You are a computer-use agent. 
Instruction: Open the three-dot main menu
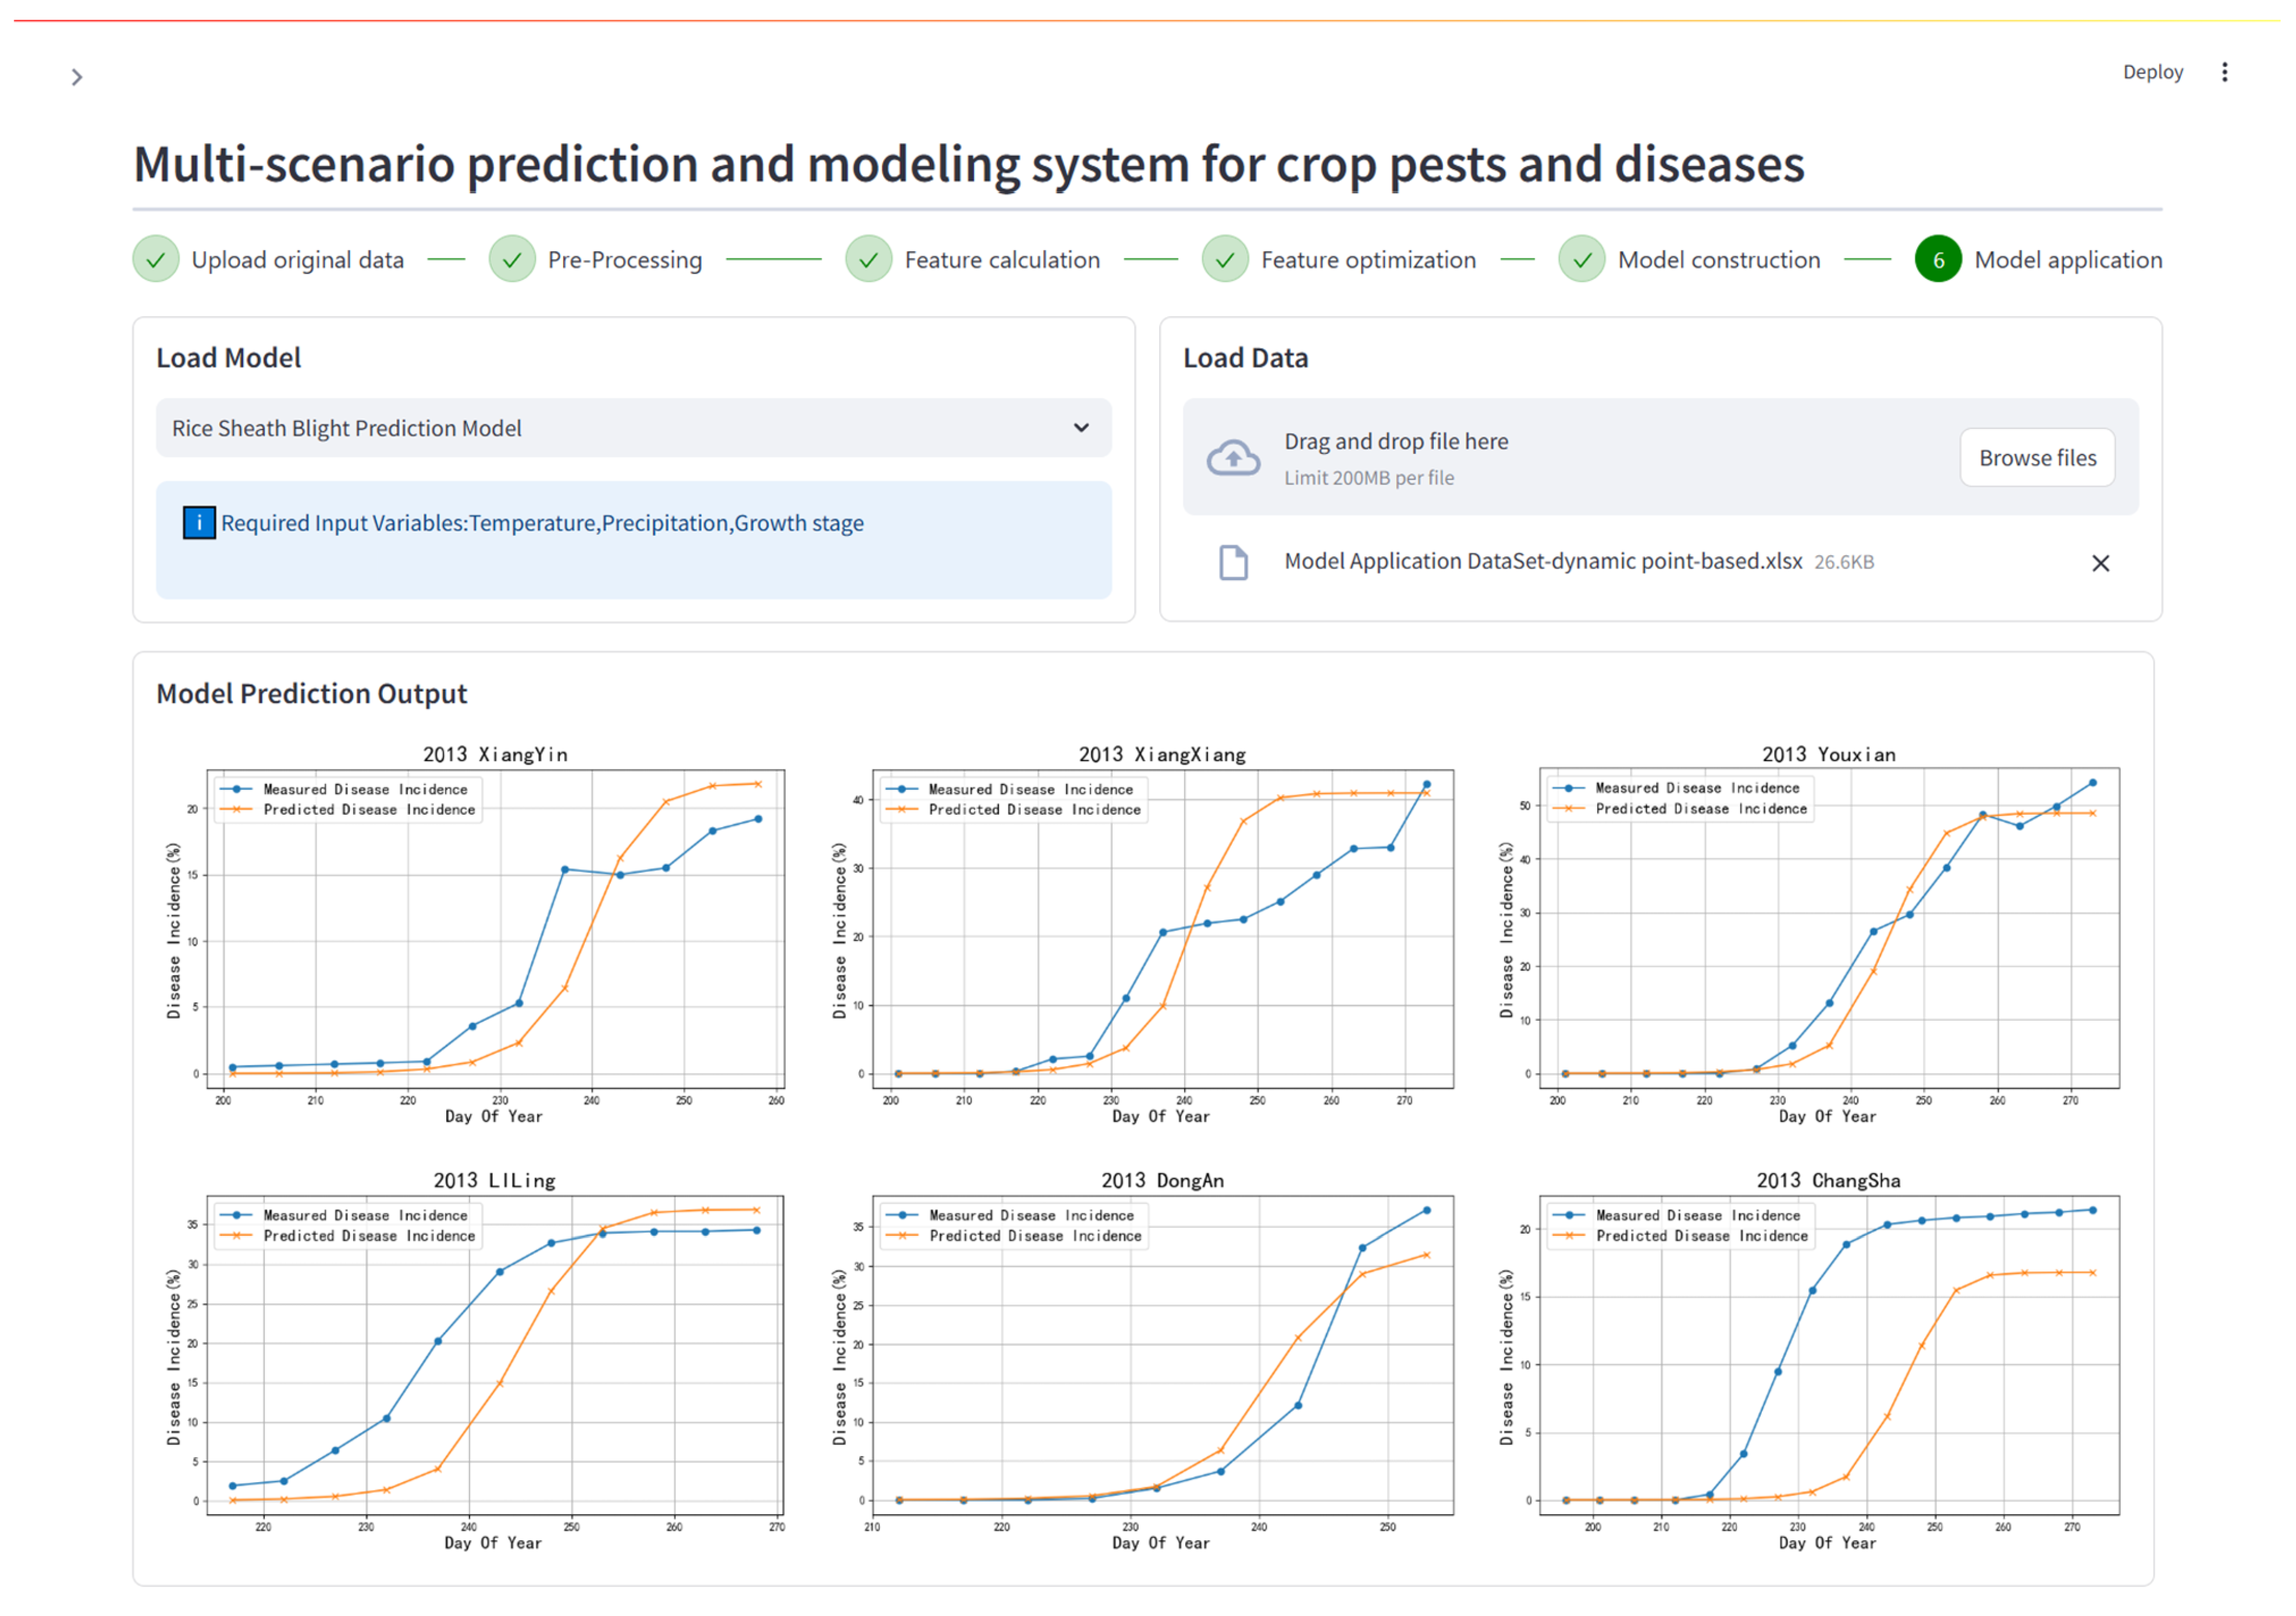click(2224, 72)
